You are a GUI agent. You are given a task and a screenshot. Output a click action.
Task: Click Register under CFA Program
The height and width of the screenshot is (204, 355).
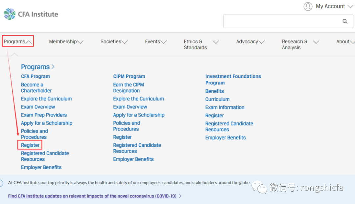[30, 145]
